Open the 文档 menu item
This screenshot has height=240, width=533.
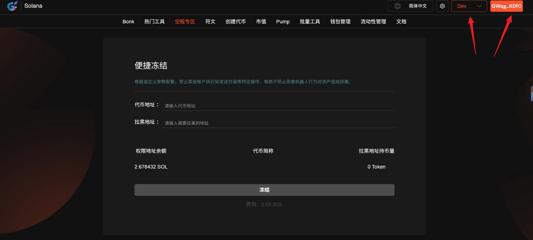coord(401,22)
